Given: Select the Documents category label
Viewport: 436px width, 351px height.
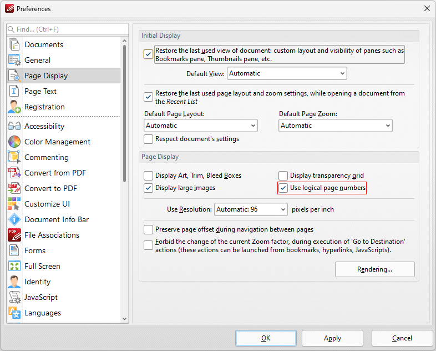Looking at the screenshot, I should point(44,44).
